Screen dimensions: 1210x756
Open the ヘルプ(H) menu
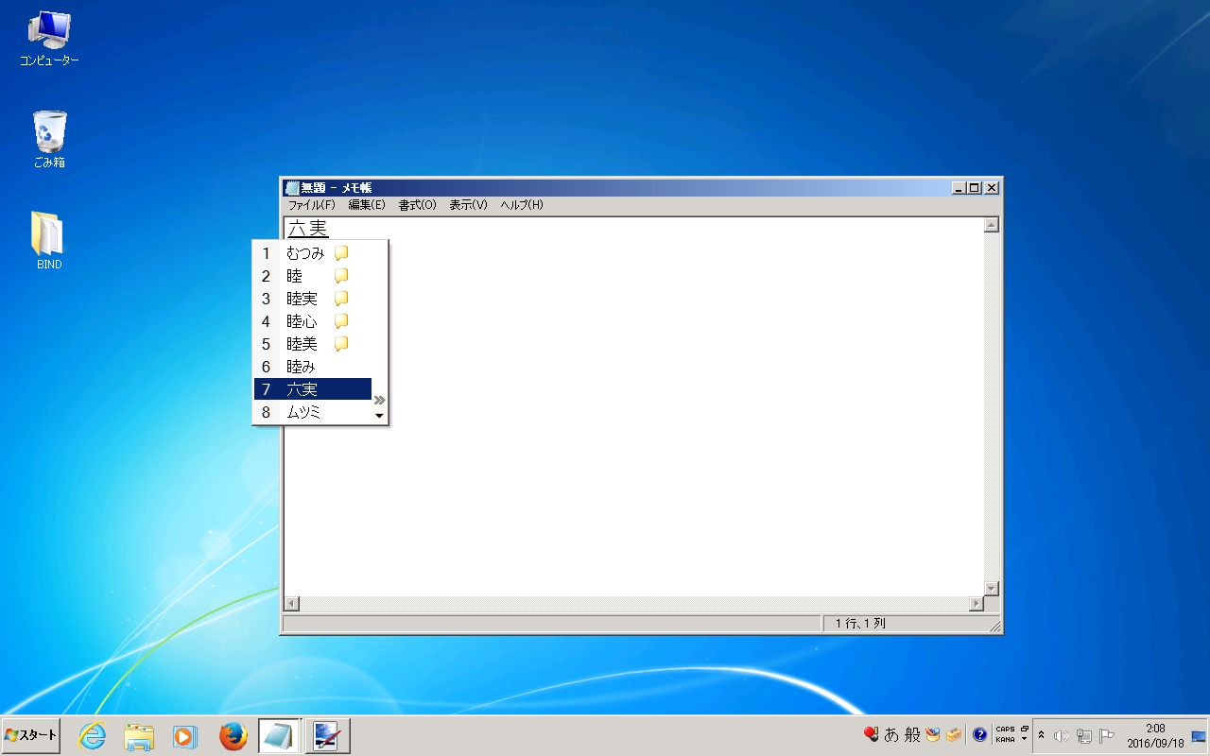[x=522, y=205]
